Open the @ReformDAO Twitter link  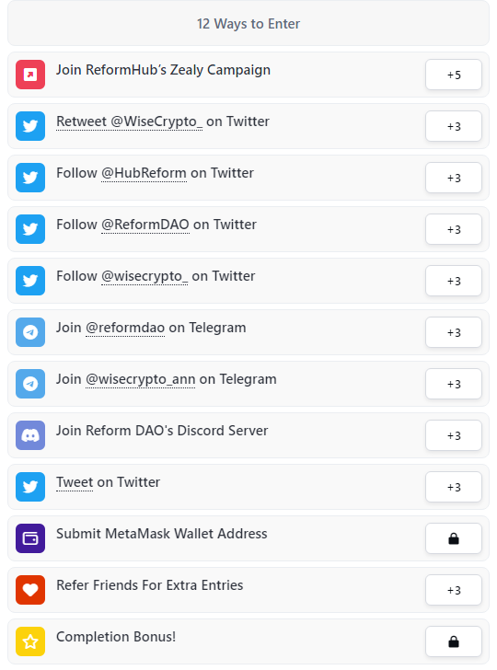pos(145,225)
